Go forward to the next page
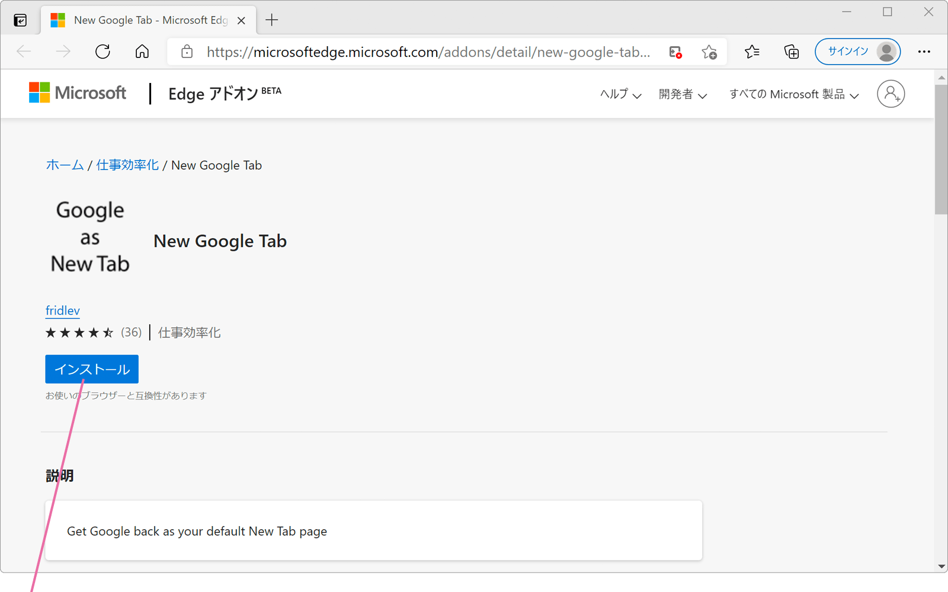This screenshot has height=592, width=948. tap(63, 52)
